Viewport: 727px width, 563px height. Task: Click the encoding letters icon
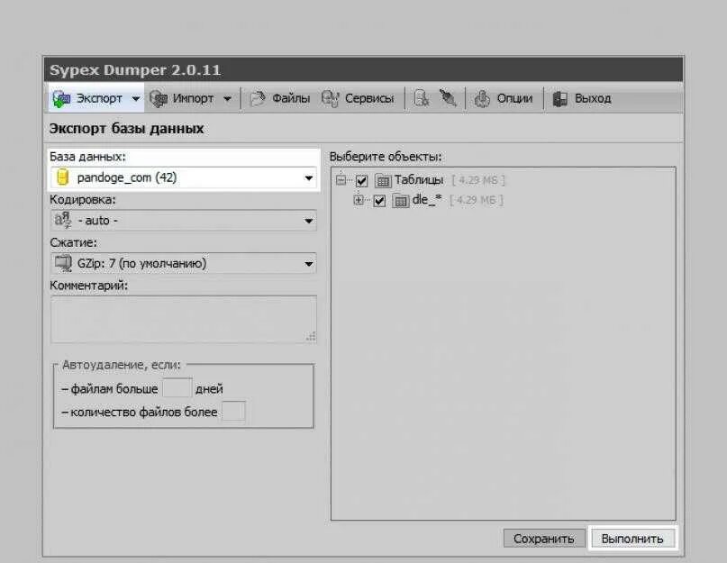coord(62,220)
